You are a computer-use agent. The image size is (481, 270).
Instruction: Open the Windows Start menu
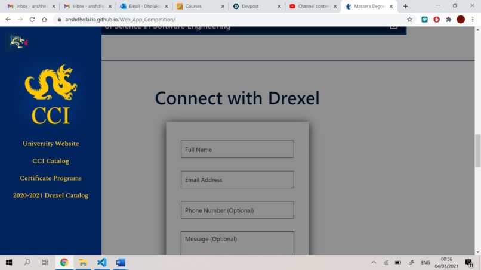pos(9,262)
